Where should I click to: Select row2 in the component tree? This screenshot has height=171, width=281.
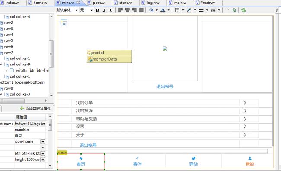coord(8,23)
